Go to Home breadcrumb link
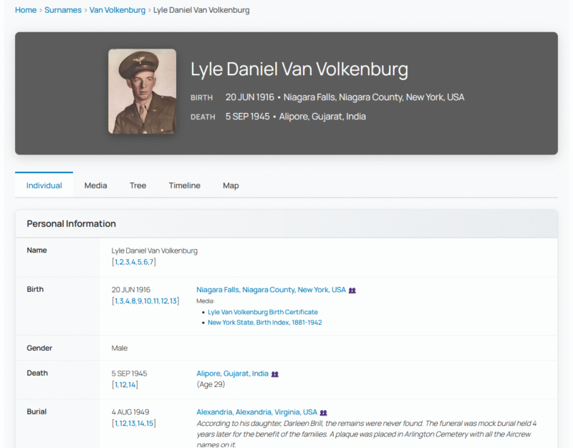This screenshot has height=448, width=573. click(x=26, y=10)
